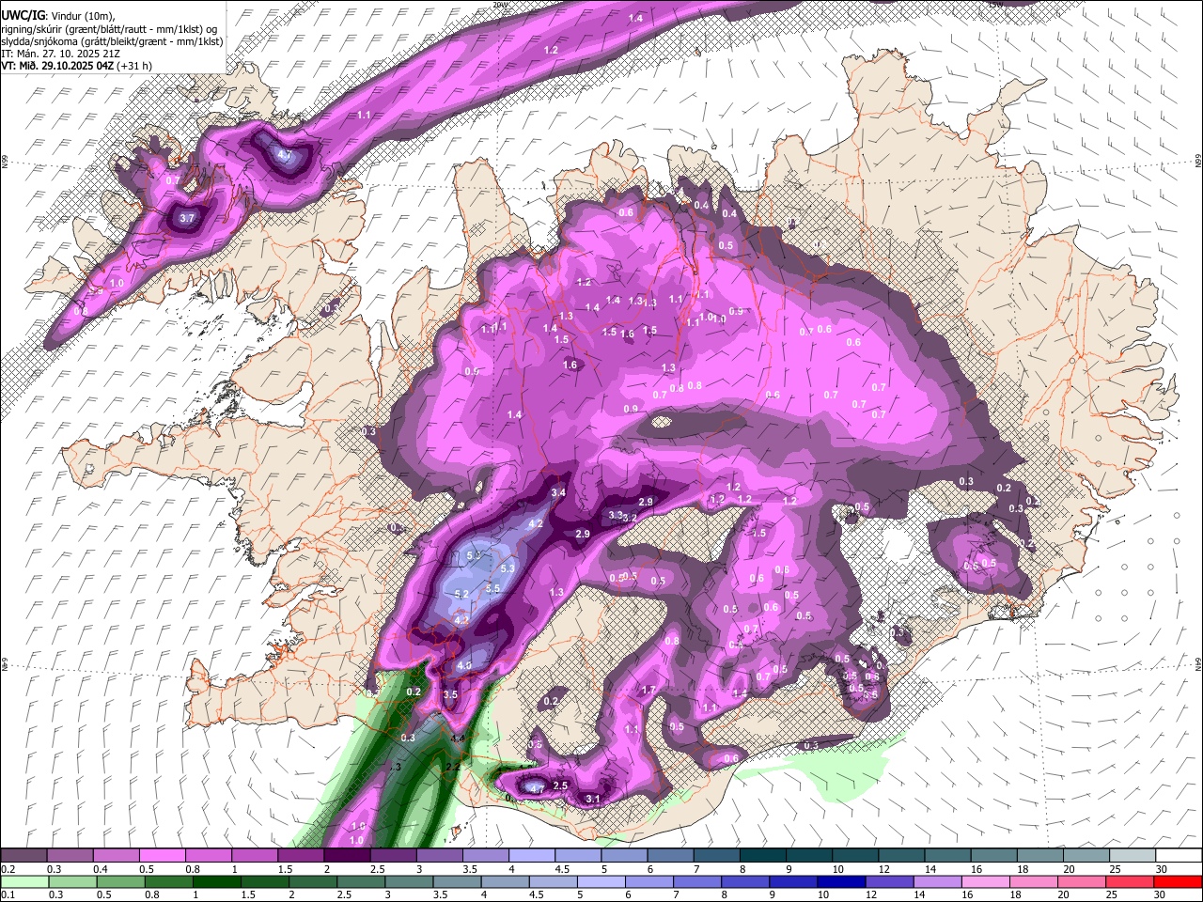Viewport: 1203px width, 902px height.
Task: Click the gray-green 3–3.5 rain legend swatch
Action: (x=408, y=881)
